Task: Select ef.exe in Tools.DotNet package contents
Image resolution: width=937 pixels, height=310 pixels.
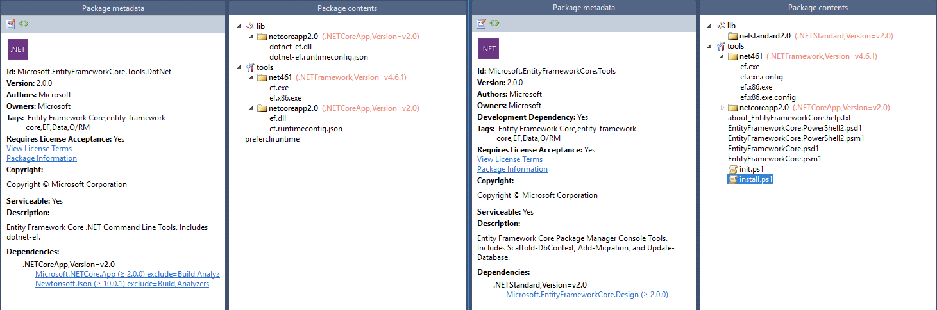Action: [279, 87]
